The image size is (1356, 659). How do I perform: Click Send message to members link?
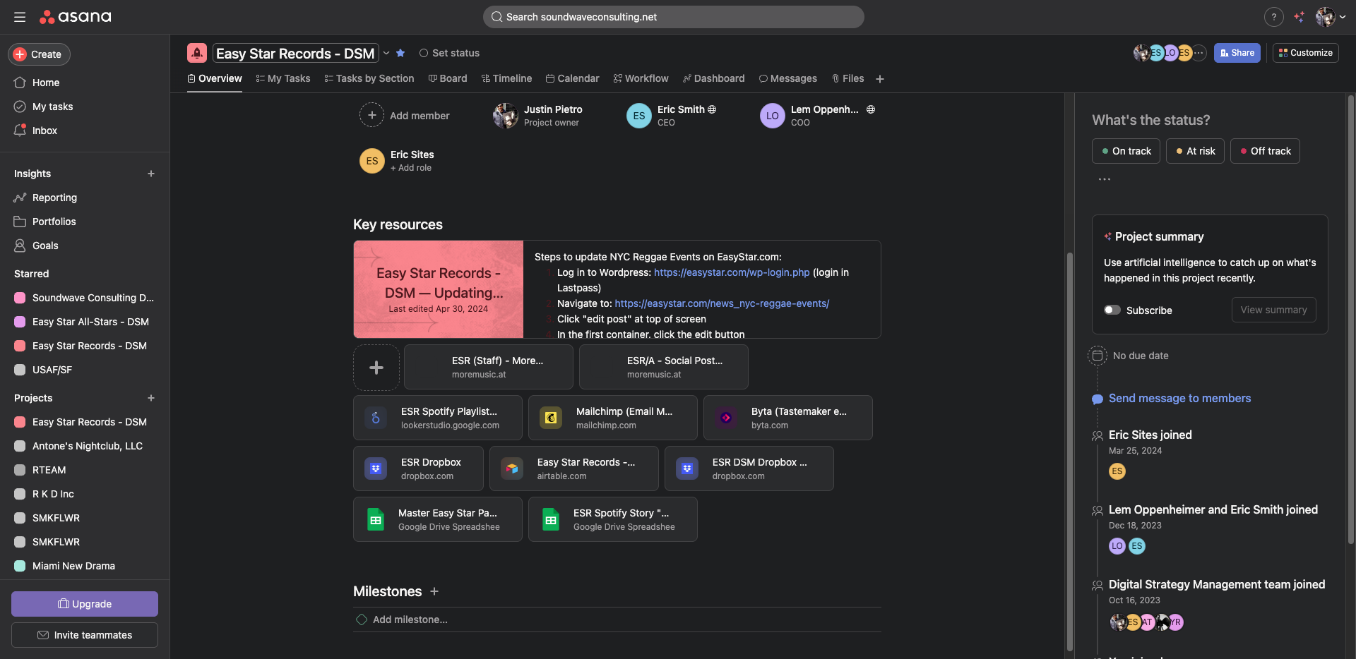[1179, 398]
